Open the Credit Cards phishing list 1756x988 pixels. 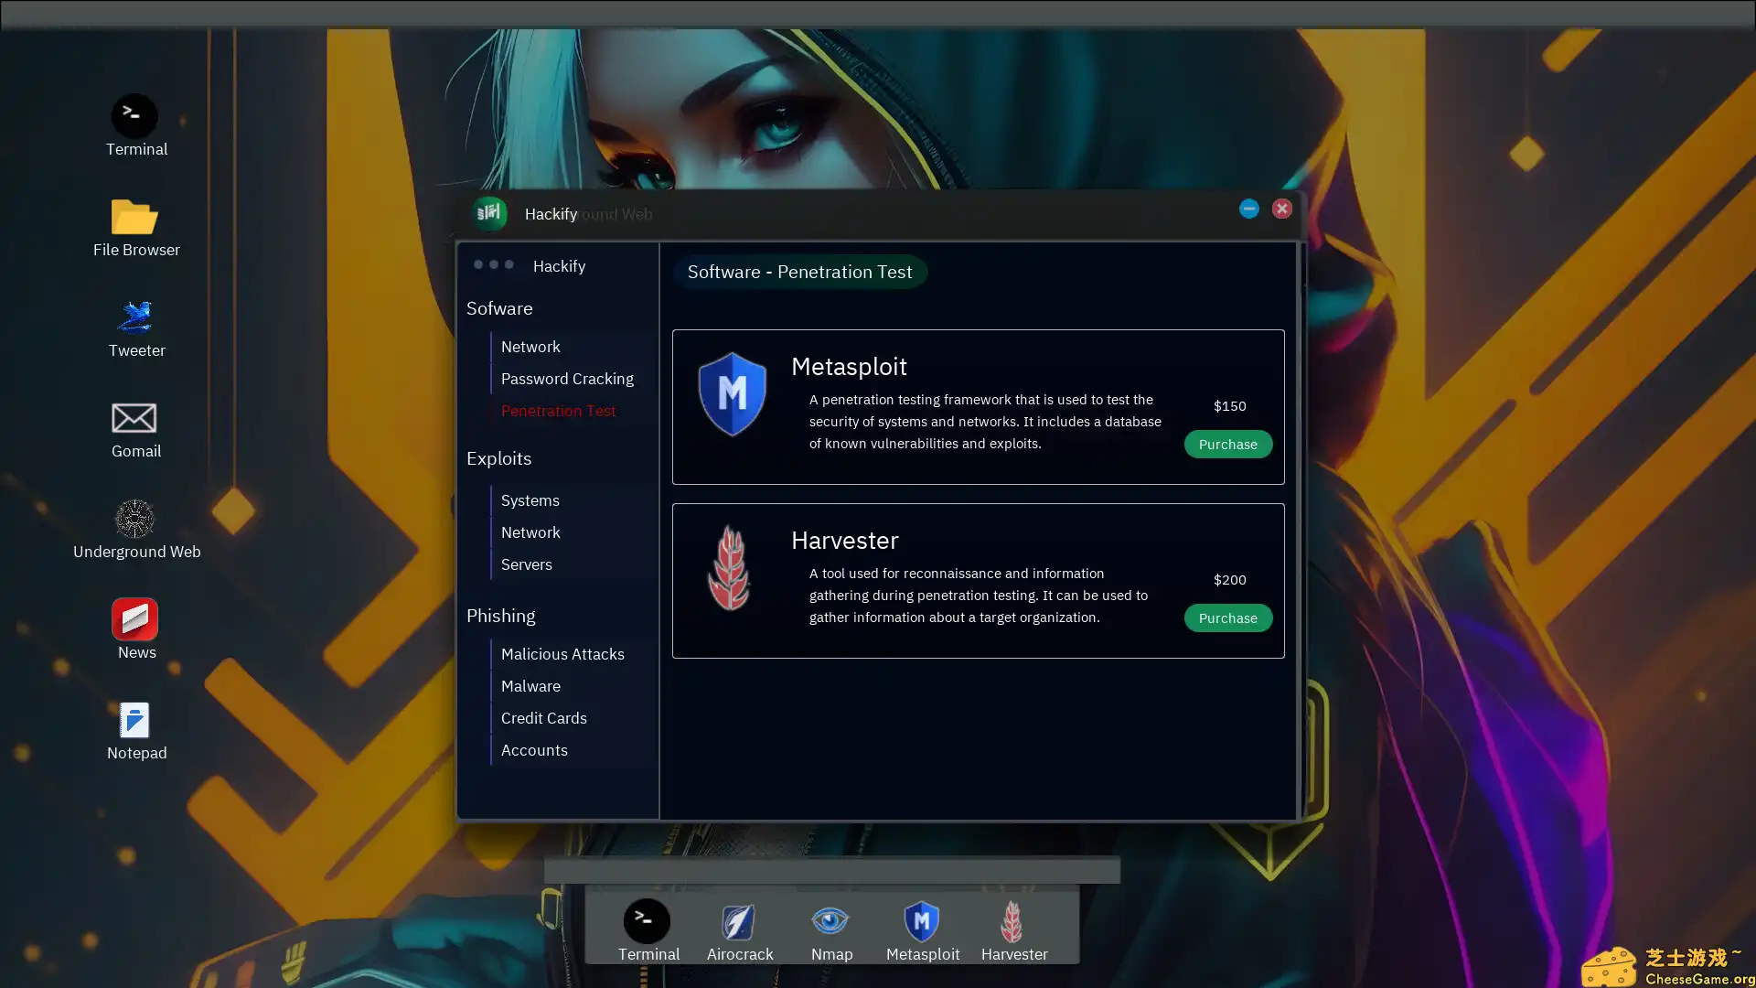tap(543, 717)
